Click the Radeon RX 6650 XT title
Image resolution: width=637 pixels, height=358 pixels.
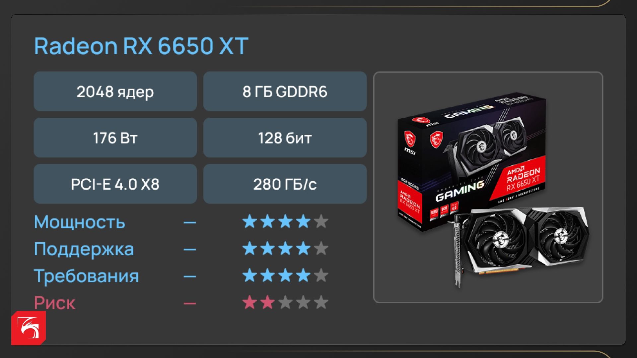141,46
